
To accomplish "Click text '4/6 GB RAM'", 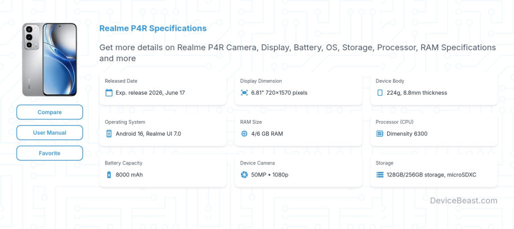I will click(267, 134).
